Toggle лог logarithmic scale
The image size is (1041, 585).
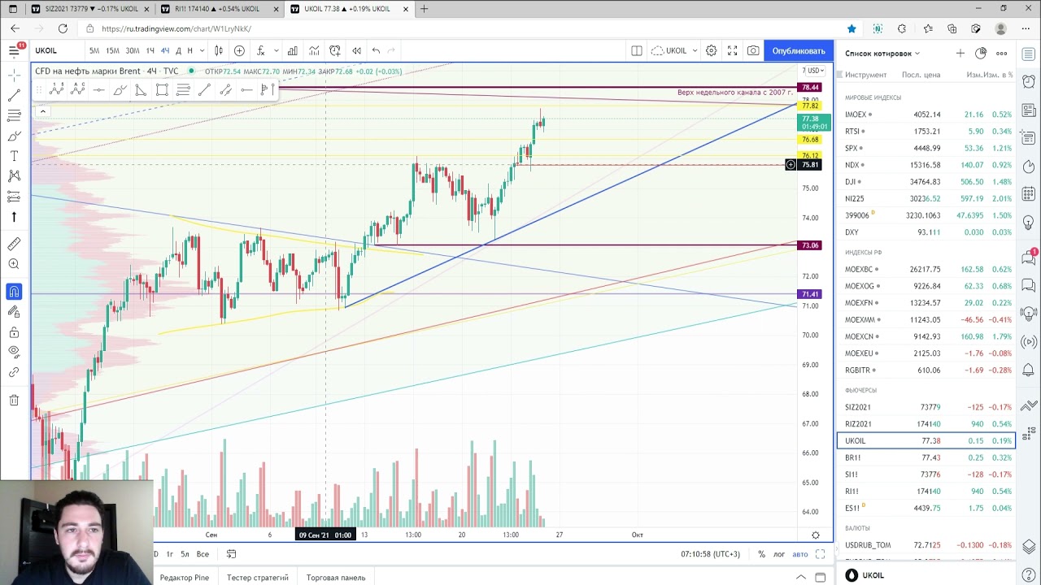coord(780,554)
